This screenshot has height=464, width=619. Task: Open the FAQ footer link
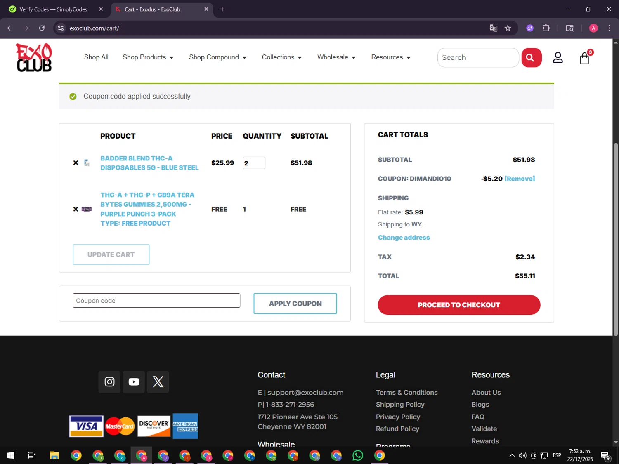point(478,417)
